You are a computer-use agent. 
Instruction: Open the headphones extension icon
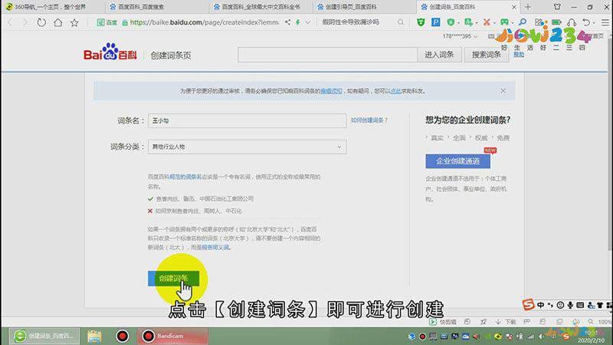(571, 22)
